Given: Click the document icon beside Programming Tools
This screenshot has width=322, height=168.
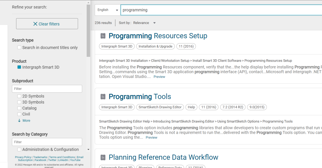Looking at the screenshot, I should coord(103,97).
